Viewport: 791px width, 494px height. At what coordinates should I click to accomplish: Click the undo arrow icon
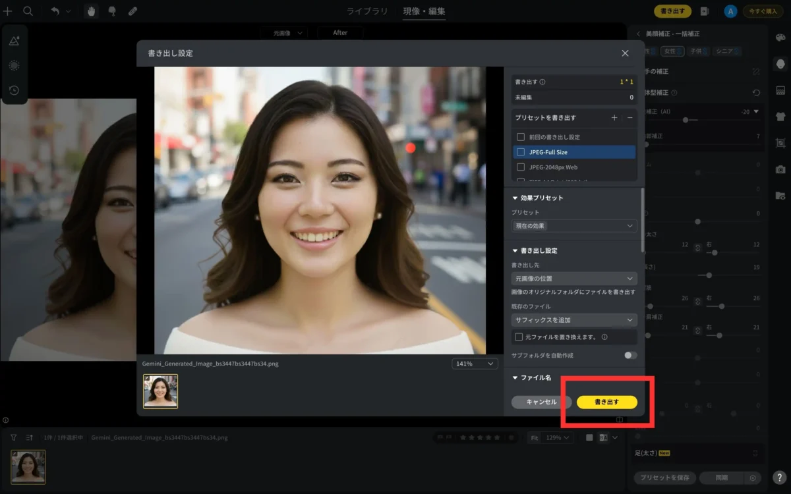pos(55,11)
